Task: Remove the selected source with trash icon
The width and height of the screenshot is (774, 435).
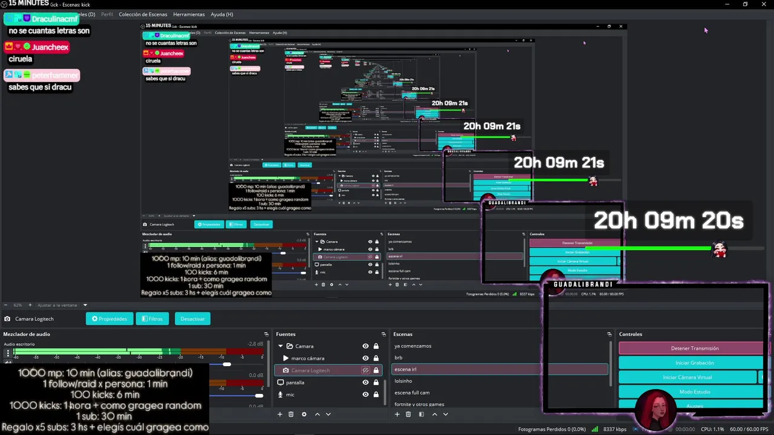Action: tap(291, 414)
